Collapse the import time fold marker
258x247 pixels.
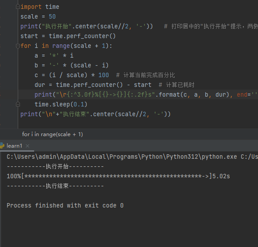tap(18, 7)
